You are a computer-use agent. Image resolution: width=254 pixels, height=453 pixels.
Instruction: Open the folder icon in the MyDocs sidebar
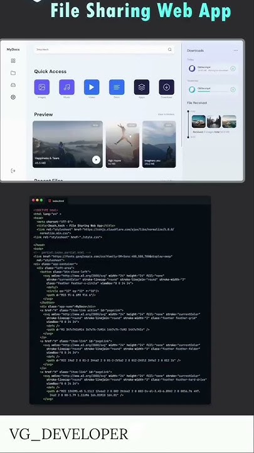(13, 73)
